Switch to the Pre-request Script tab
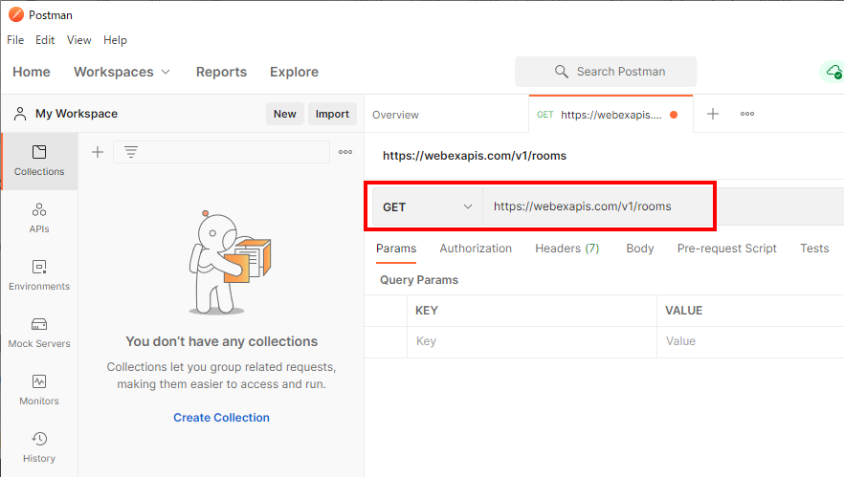The image size is (844, 477). [x=726, y=249]
